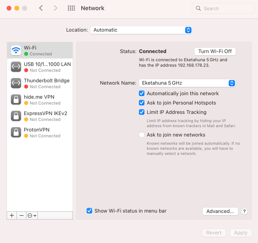Screen dimensions: 258x243
Task: Add a new network service
Action: (x=12, y=215)
